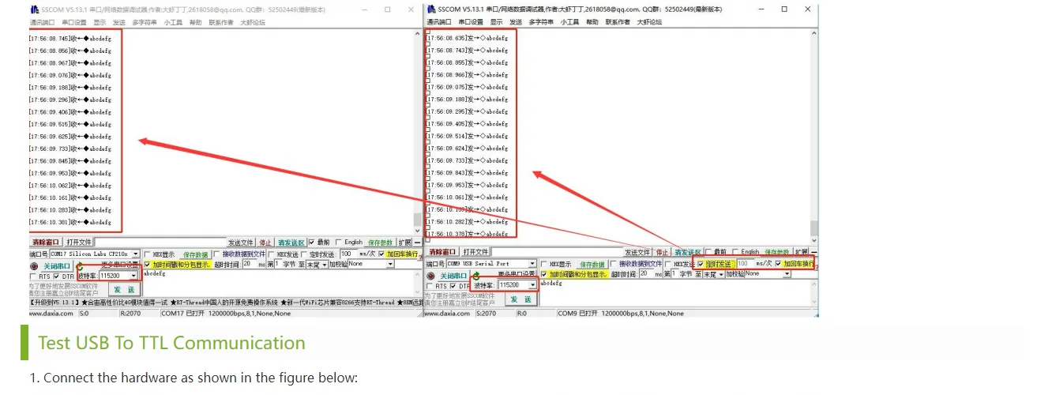Image resolution: width=1041 pixels, height=395 pixels.
Task: Open 通讯端口 menu in left window
Action: coord(41,22)
